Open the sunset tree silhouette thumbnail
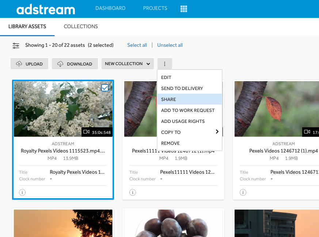Image resolution: width=319 pixels, height=237 pixels. (63, 223)
